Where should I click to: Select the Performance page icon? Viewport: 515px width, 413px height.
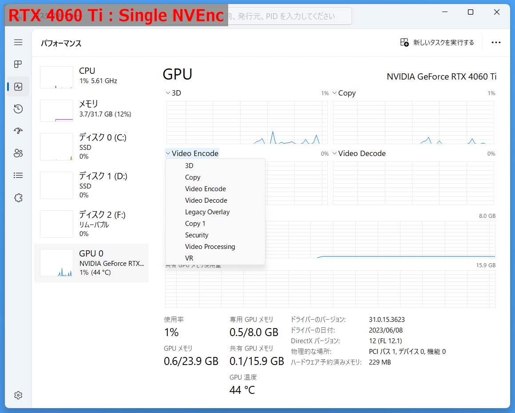tap(18, 87)
